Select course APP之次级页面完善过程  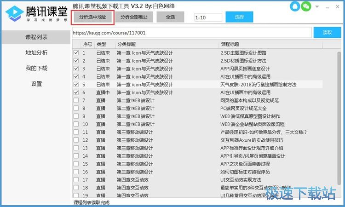245,164
